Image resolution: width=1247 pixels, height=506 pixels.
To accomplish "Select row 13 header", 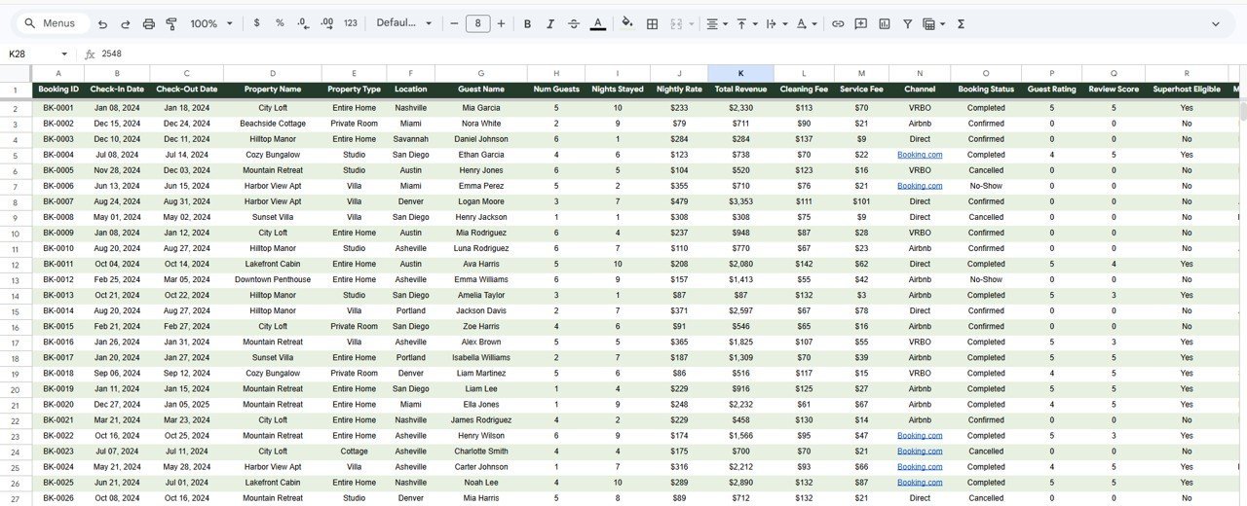I will [x=16, y=279].
